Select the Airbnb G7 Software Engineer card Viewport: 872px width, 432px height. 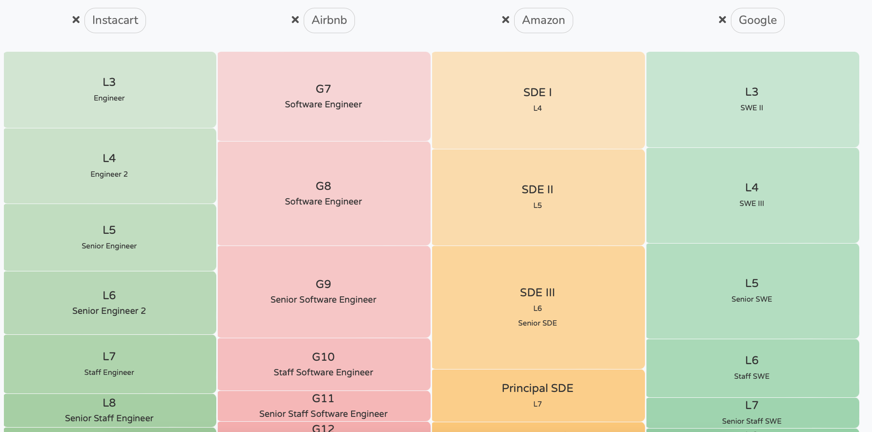[x=323, y=96]
